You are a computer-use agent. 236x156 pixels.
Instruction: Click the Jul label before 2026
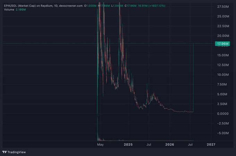coord(149,145)
